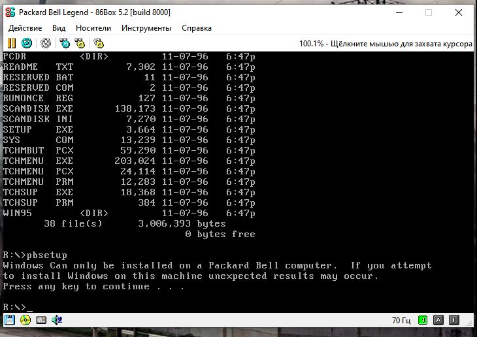Click the 'TCHMENU PRM' row in listing
The width and height of the screenshot is (477, 337).
point(129,182)
